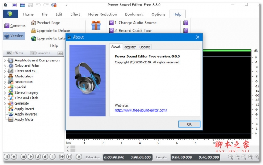The width and height of the screenshot is (263, 165).
Task: Click the application cube menu button
Action: 10,14
